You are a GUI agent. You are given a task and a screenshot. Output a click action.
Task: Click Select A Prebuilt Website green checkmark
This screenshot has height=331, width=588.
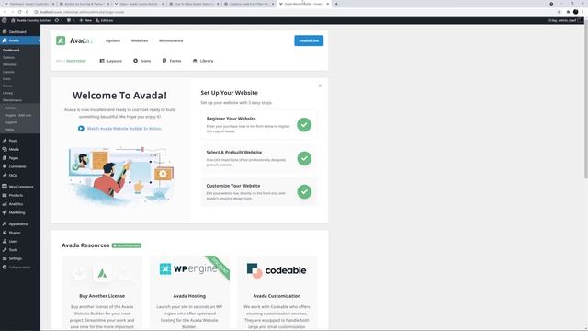[x=304, y=158]
